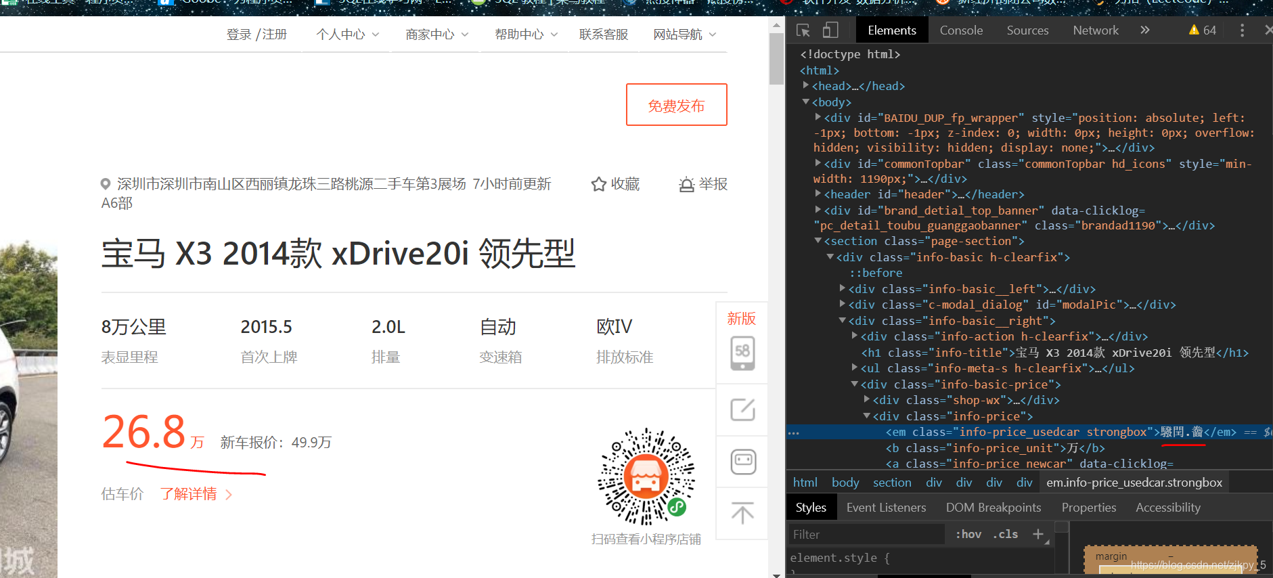
Task: Toggle the .cls class editor button
Action: [1005, 534]
